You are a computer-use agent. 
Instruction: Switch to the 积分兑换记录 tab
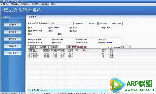(x=82, y=47)
